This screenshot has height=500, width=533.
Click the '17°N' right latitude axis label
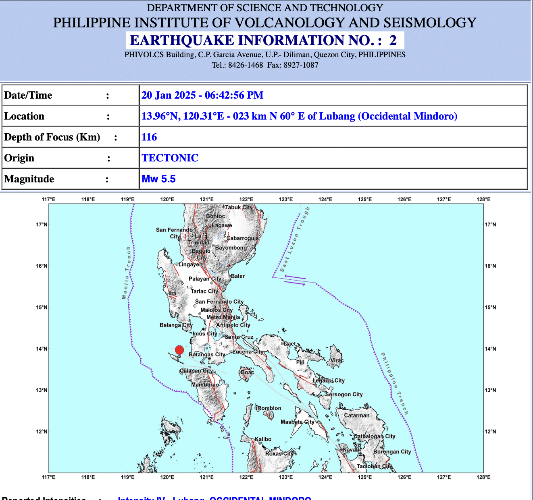click(x=490, y=225)
